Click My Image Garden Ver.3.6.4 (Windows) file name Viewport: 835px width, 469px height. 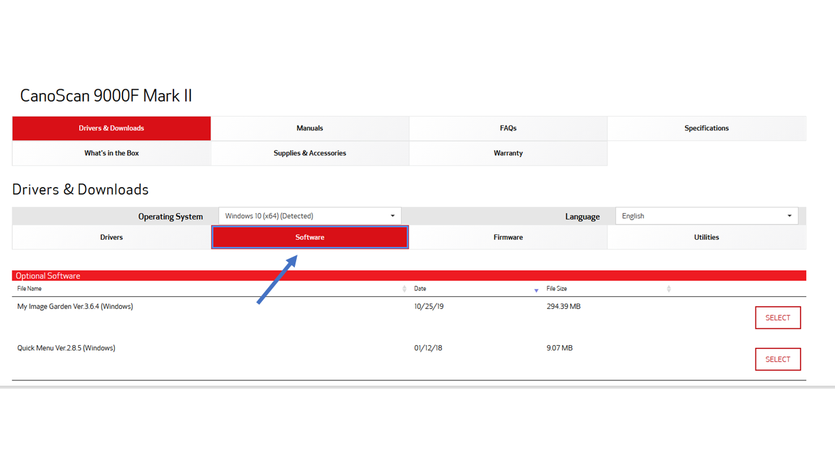click(75, 306)
